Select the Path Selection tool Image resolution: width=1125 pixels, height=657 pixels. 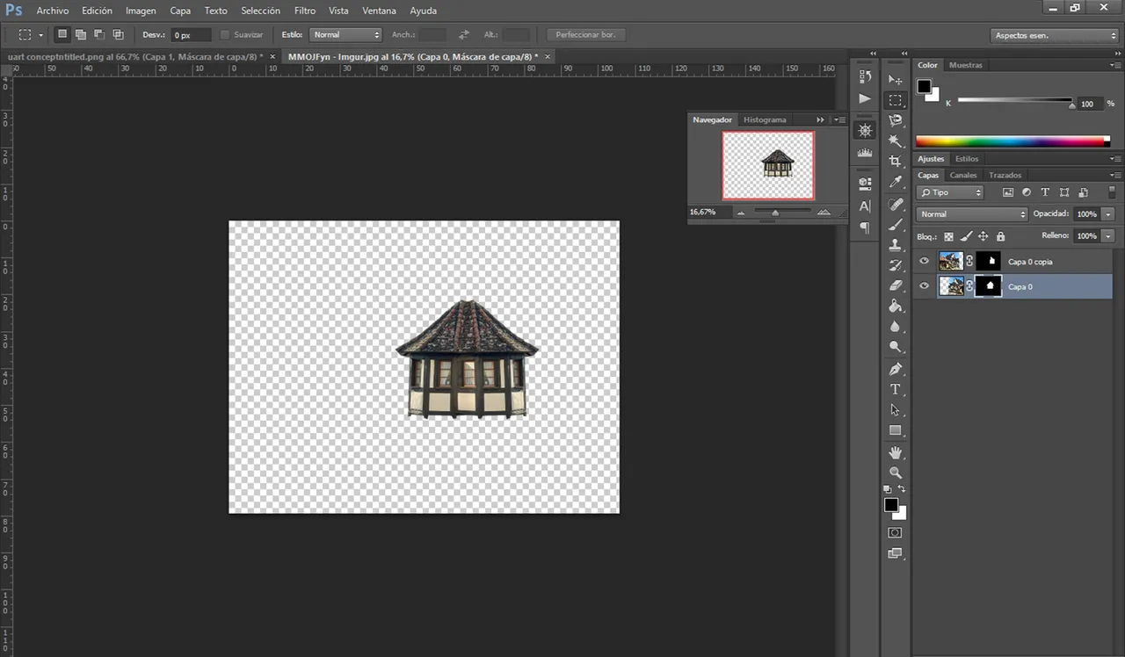pyautogui.click(x=895, y=409)
